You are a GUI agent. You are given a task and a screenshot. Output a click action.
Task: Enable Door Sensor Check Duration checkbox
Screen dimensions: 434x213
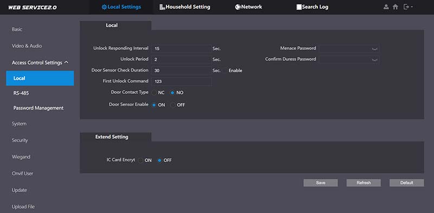(225, 70)
